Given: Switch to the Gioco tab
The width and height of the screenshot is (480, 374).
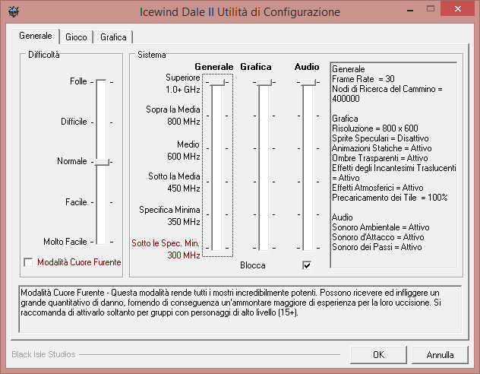Looking at the screenshot, I should [76, 37].
